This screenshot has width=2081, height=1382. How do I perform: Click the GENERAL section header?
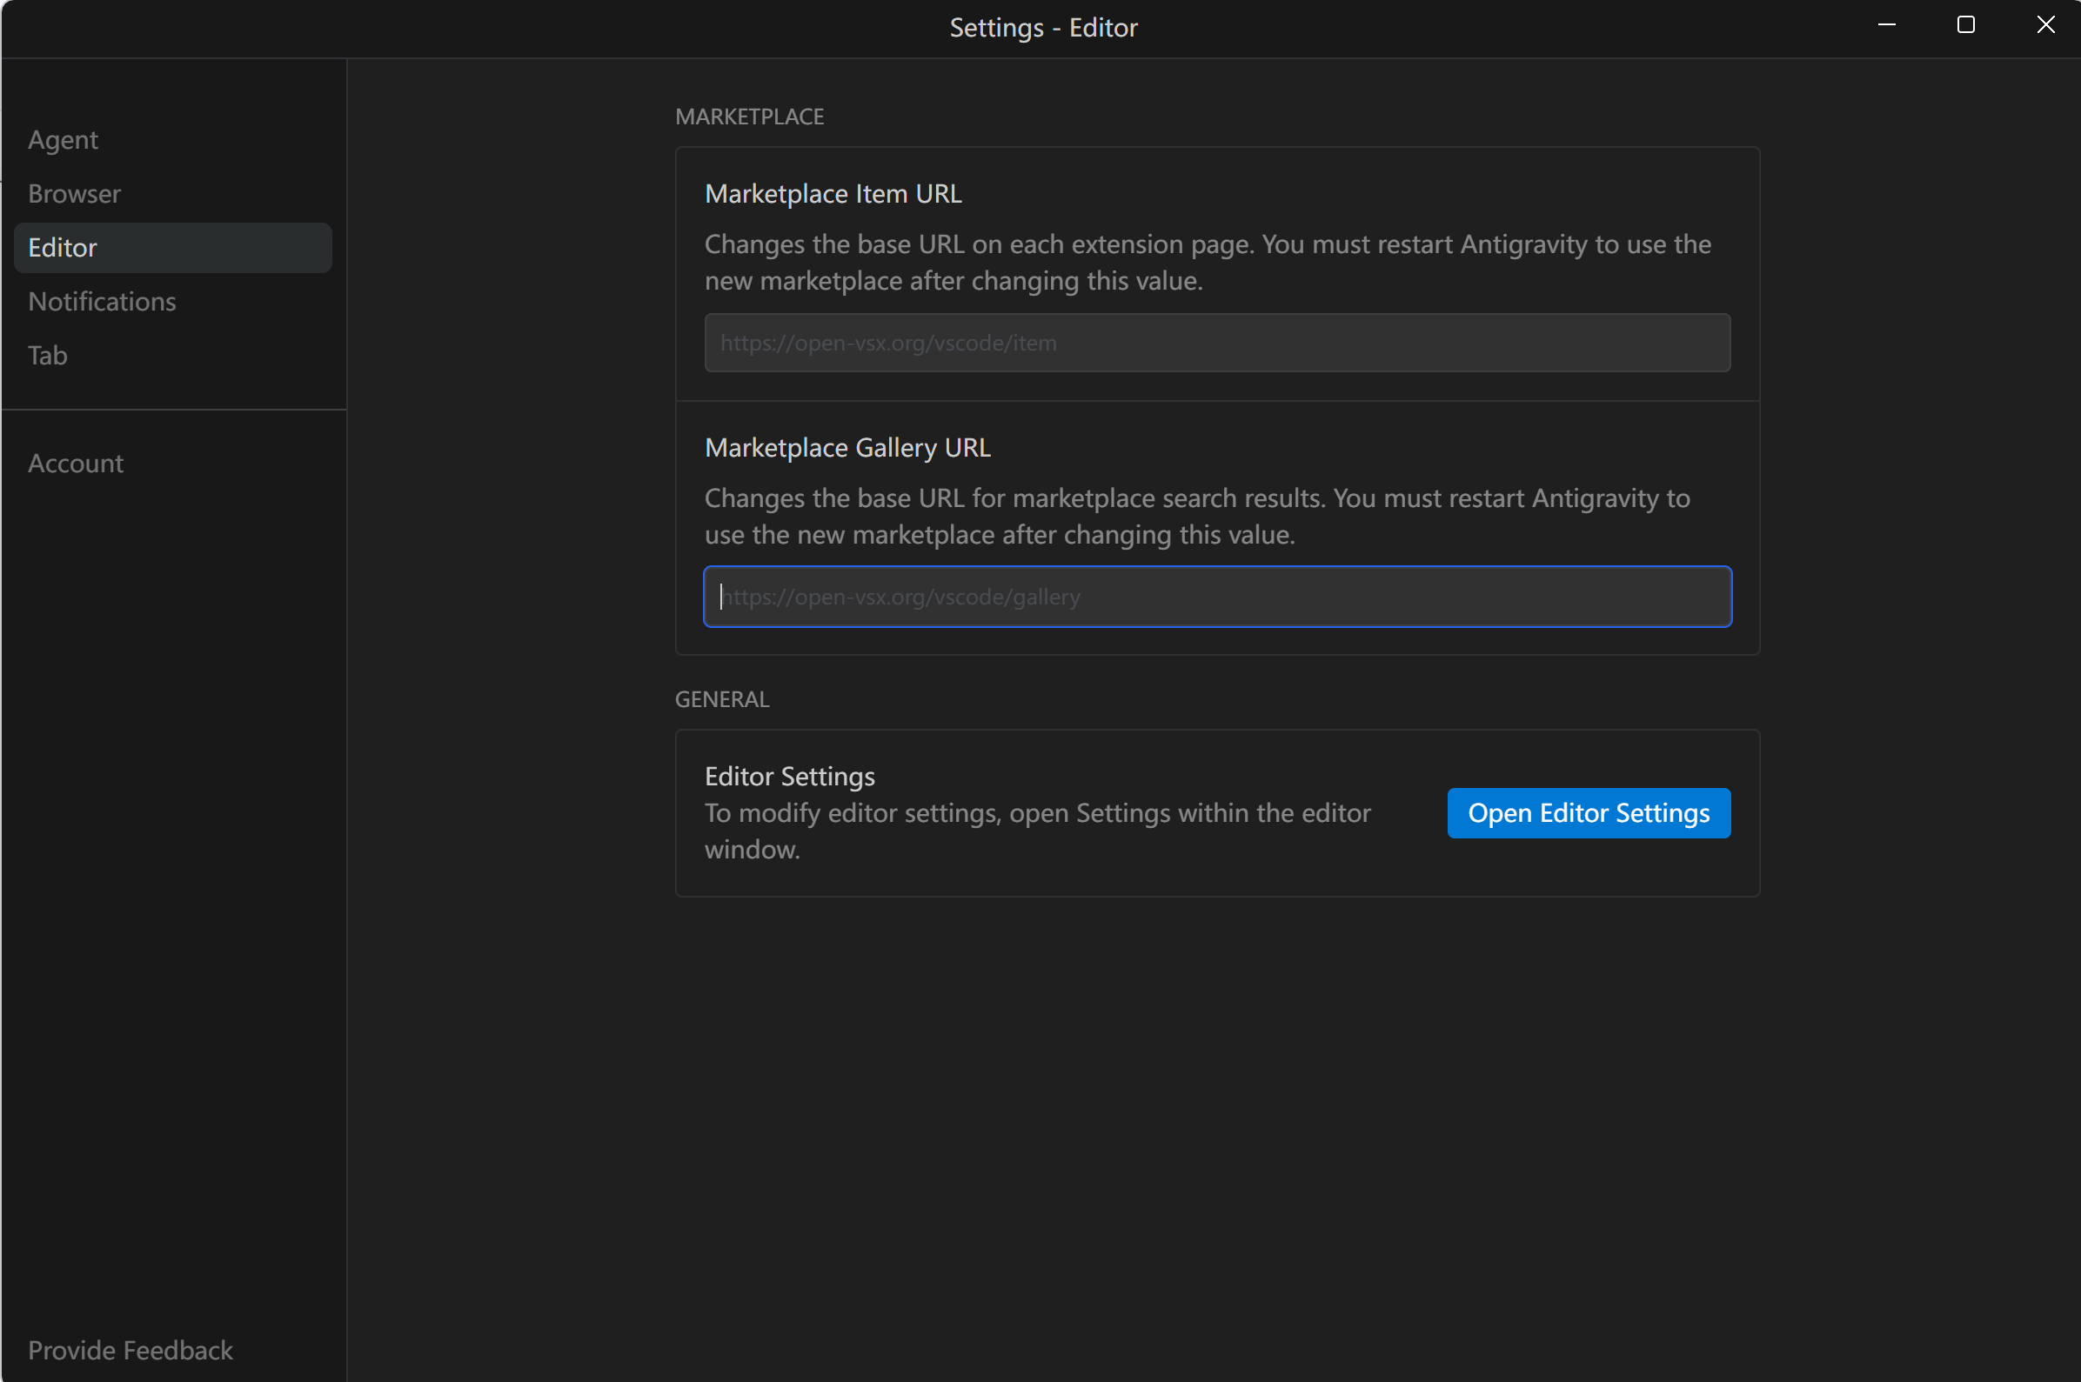tap(722, 699)
